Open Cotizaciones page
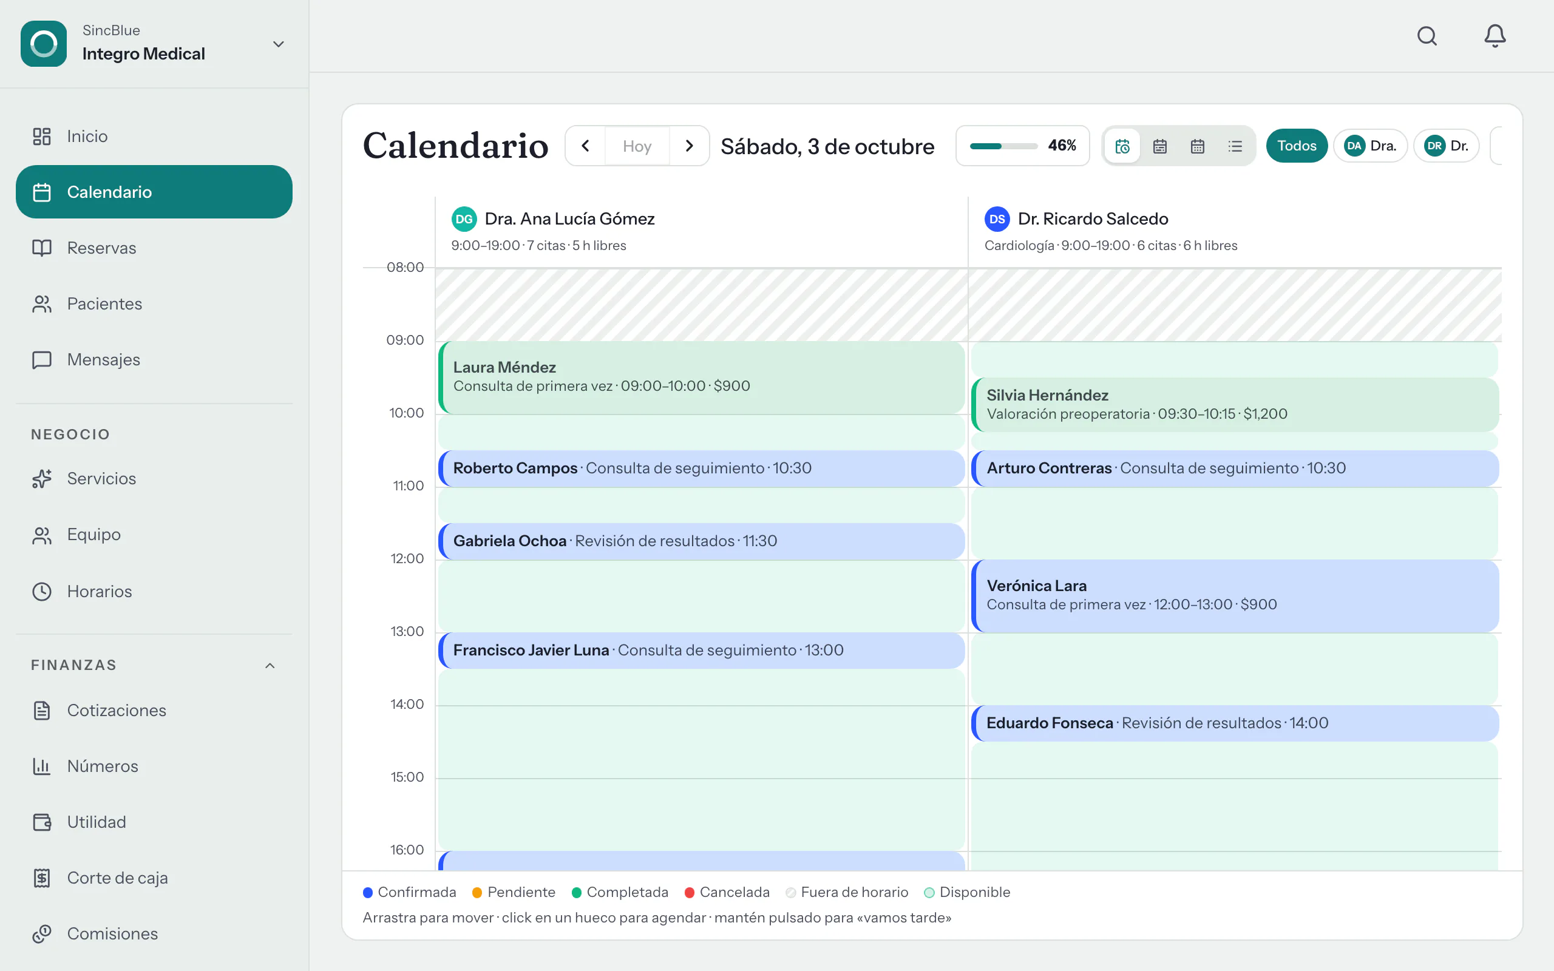Image resolution: width=1554 pixels, height=971 pixels. pyautogui.click(x=154, y=710)
